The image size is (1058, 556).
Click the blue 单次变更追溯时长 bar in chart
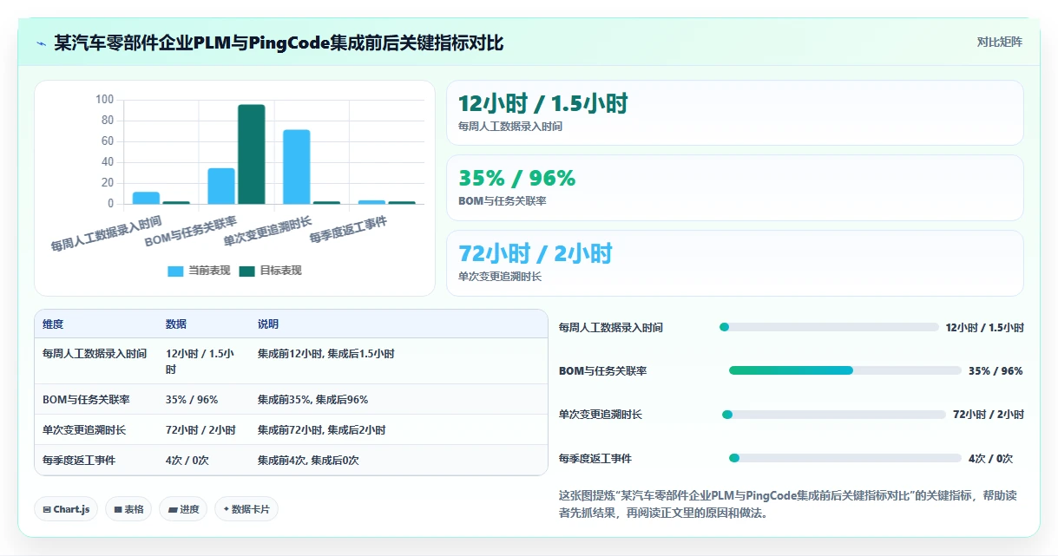(x=297, y=167)
